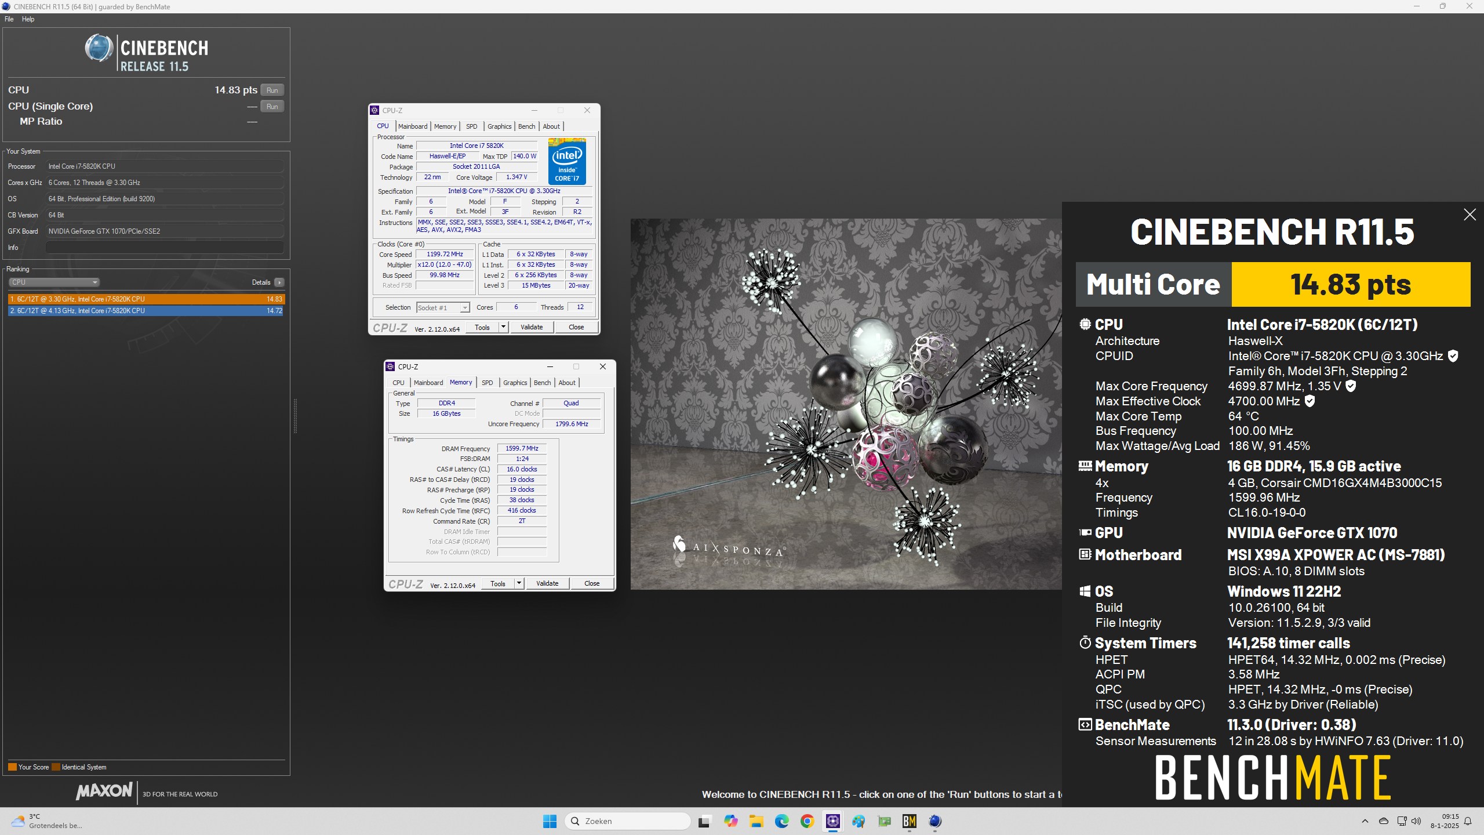This screenshot has height=835, width=1484.
Task: Close the BenchMate result overlay
Action: [1470, 215]
